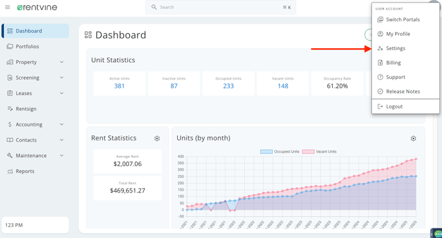The height and width of the screenshot is (238, 442).
Task: Expand the Property chevron
Action: (x=62, y=62)
